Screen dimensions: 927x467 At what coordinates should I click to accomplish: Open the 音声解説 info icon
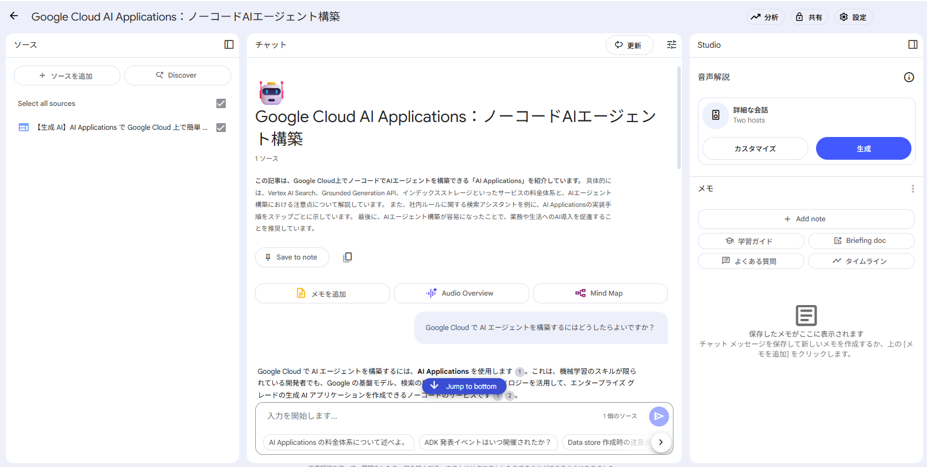909,77
